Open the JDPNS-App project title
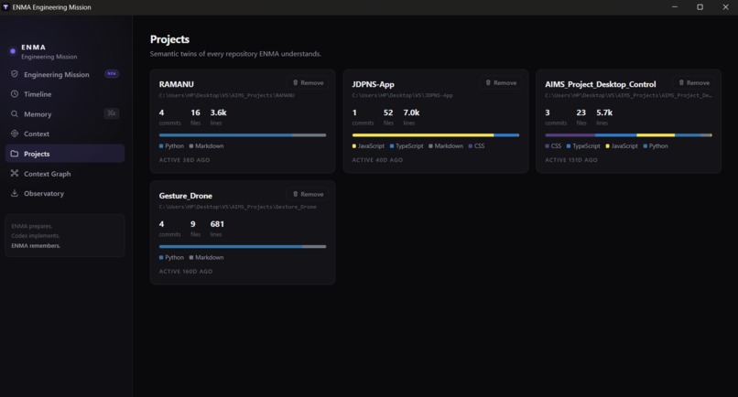Image resolution: width=738 pixels, height=397 pixels. coord(374,84)
